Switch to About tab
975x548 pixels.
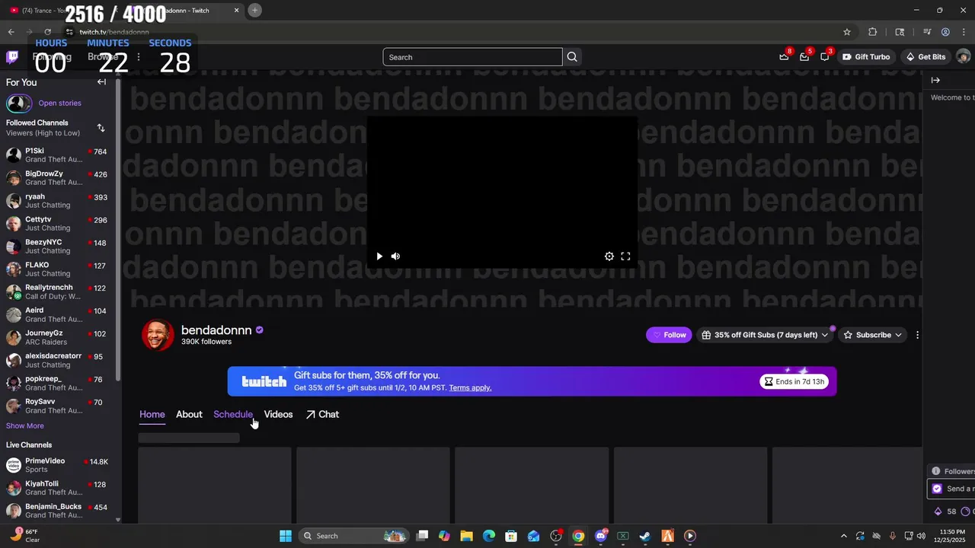coord(189,414)
